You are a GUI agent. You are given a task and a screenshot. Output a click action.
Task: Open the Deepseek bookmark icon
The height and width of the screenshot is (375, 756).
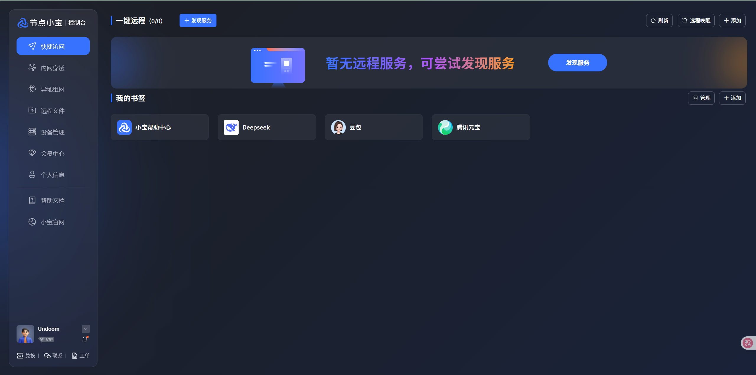coord(231,127)
